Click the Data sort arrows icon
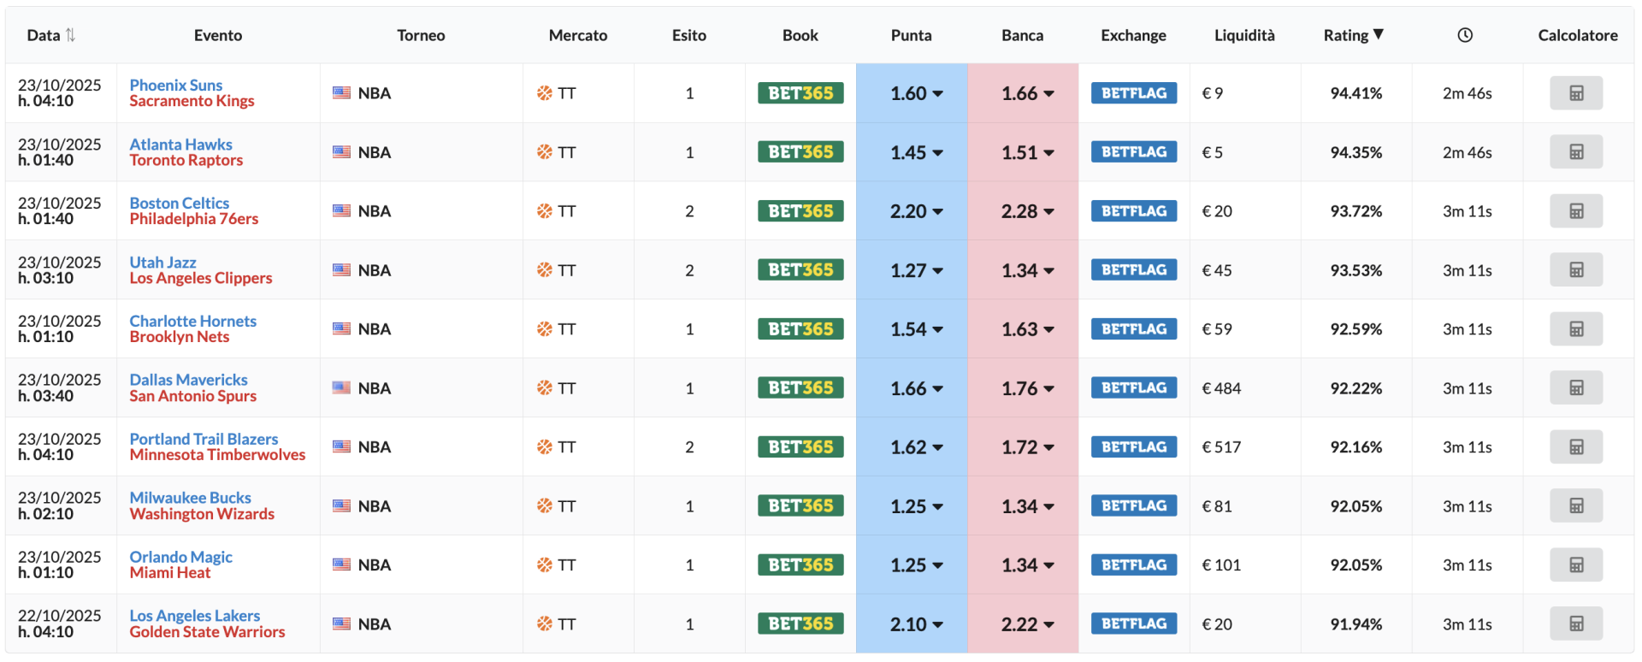 71,35
